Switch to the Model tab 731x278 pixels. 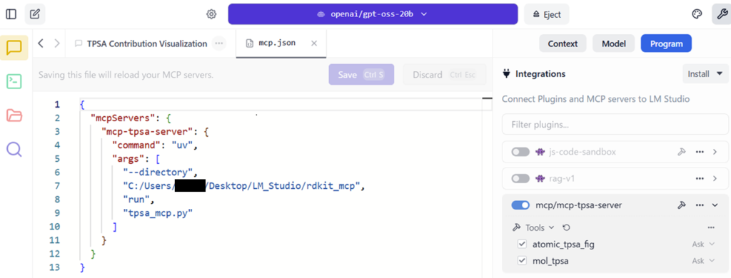[613, 43]
